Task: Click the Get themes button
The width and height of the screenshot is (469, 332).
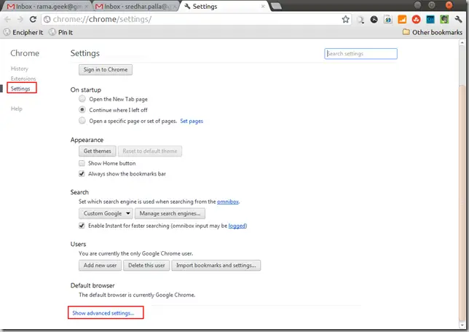Action: click(98, 151)
